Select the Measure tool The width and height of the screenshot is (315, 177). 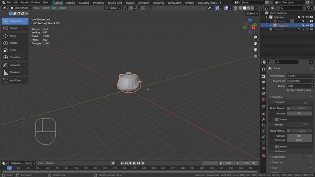[15, 72]
